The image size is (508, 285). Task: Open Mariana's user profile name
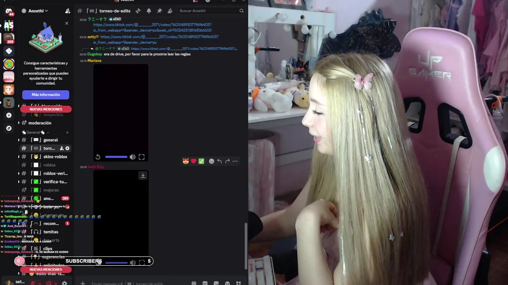point(94,61)
